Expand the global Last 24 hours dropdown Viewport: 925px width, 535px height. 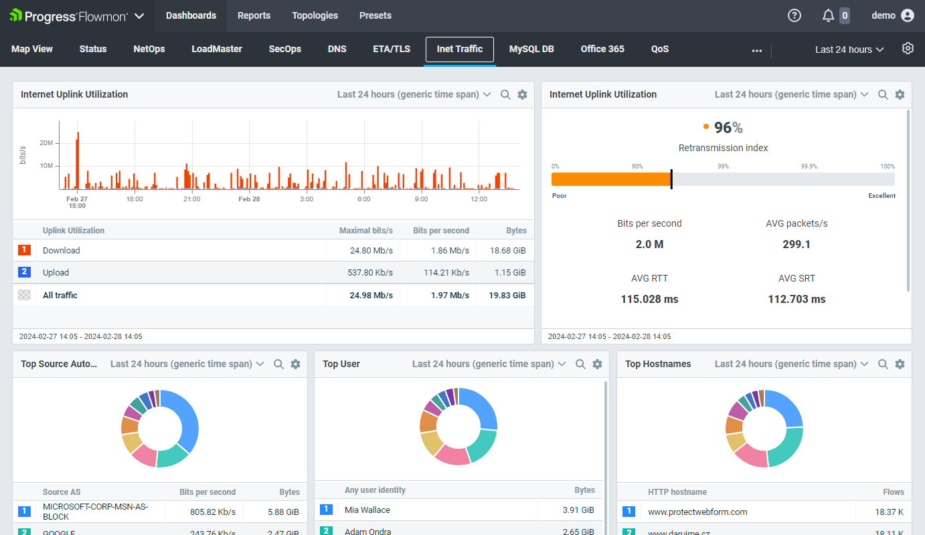point(849,49)
